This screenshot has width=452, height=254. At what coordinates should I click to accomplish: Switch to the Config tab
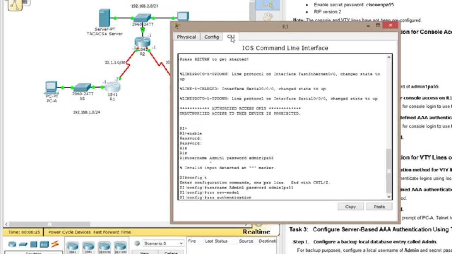[x=212, y=37]
